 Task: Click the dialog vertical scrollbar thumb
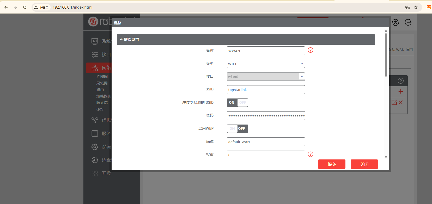tap(386, 55)
